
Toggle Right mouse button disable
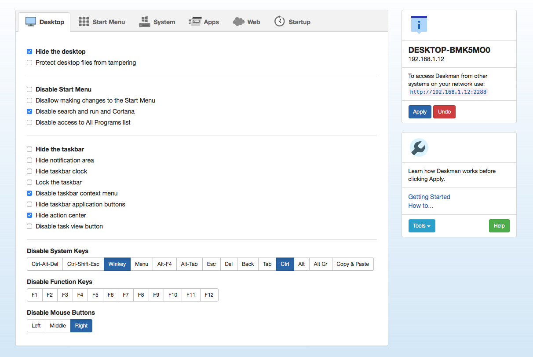[81, 326]
